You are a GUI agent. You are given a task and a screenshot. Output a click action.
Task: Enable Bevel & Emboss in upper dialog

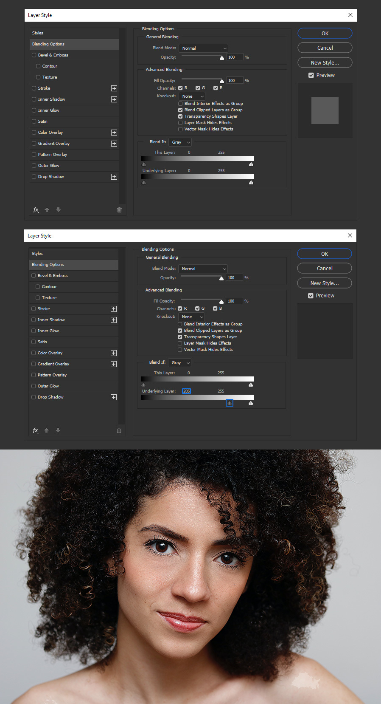pos(34,55)
